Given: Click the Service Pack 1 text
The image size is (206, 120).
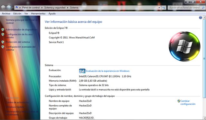Looking at the screenshot, I should point(56,42).
